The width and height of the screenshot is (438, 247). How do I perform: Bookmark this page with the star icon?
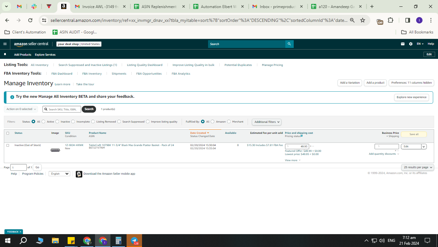point(363,20)
